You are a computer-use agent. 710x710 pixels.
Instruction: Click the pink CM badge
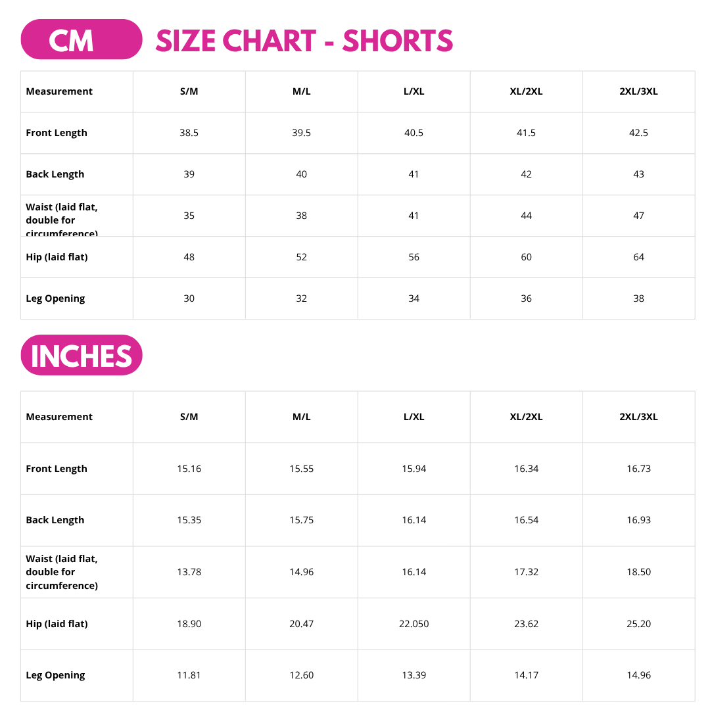pos(82,39)
